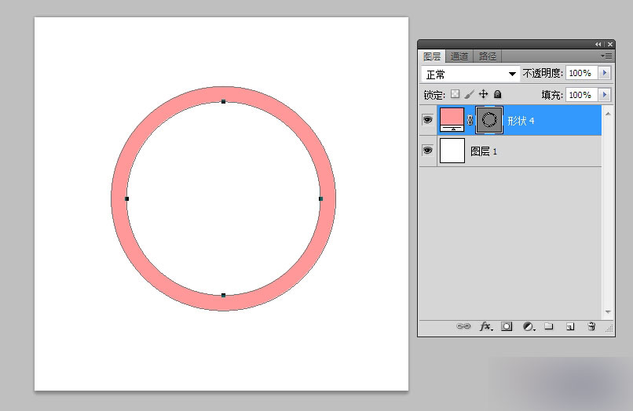Screen dimensions: 633x411
Task: Hide the 形状 4 layer
Action: click(x=427, y=120)
